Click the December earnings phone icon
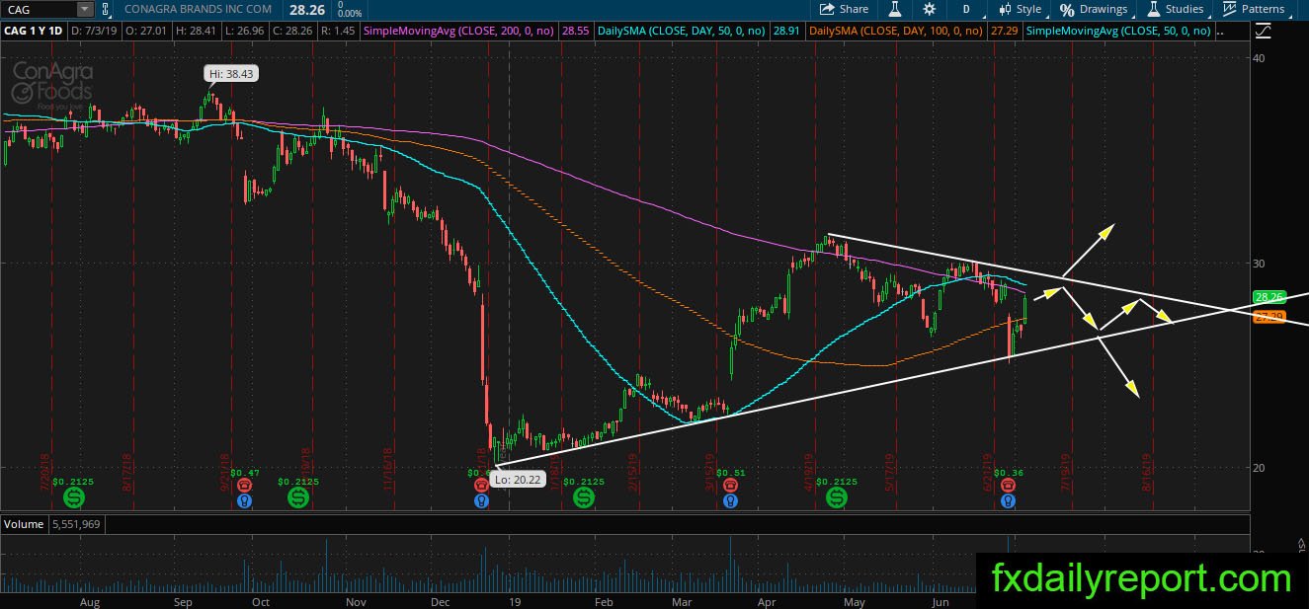The image size is (1309, 609). 481,486
